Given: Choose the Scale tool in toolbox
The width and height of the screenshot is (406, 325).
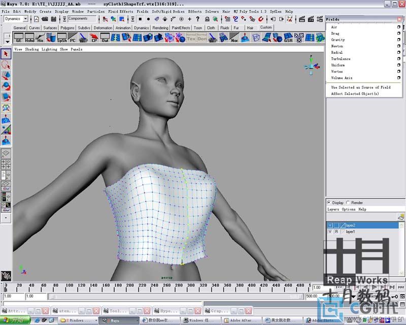Looking at the screenshot, I should [6, 97].
